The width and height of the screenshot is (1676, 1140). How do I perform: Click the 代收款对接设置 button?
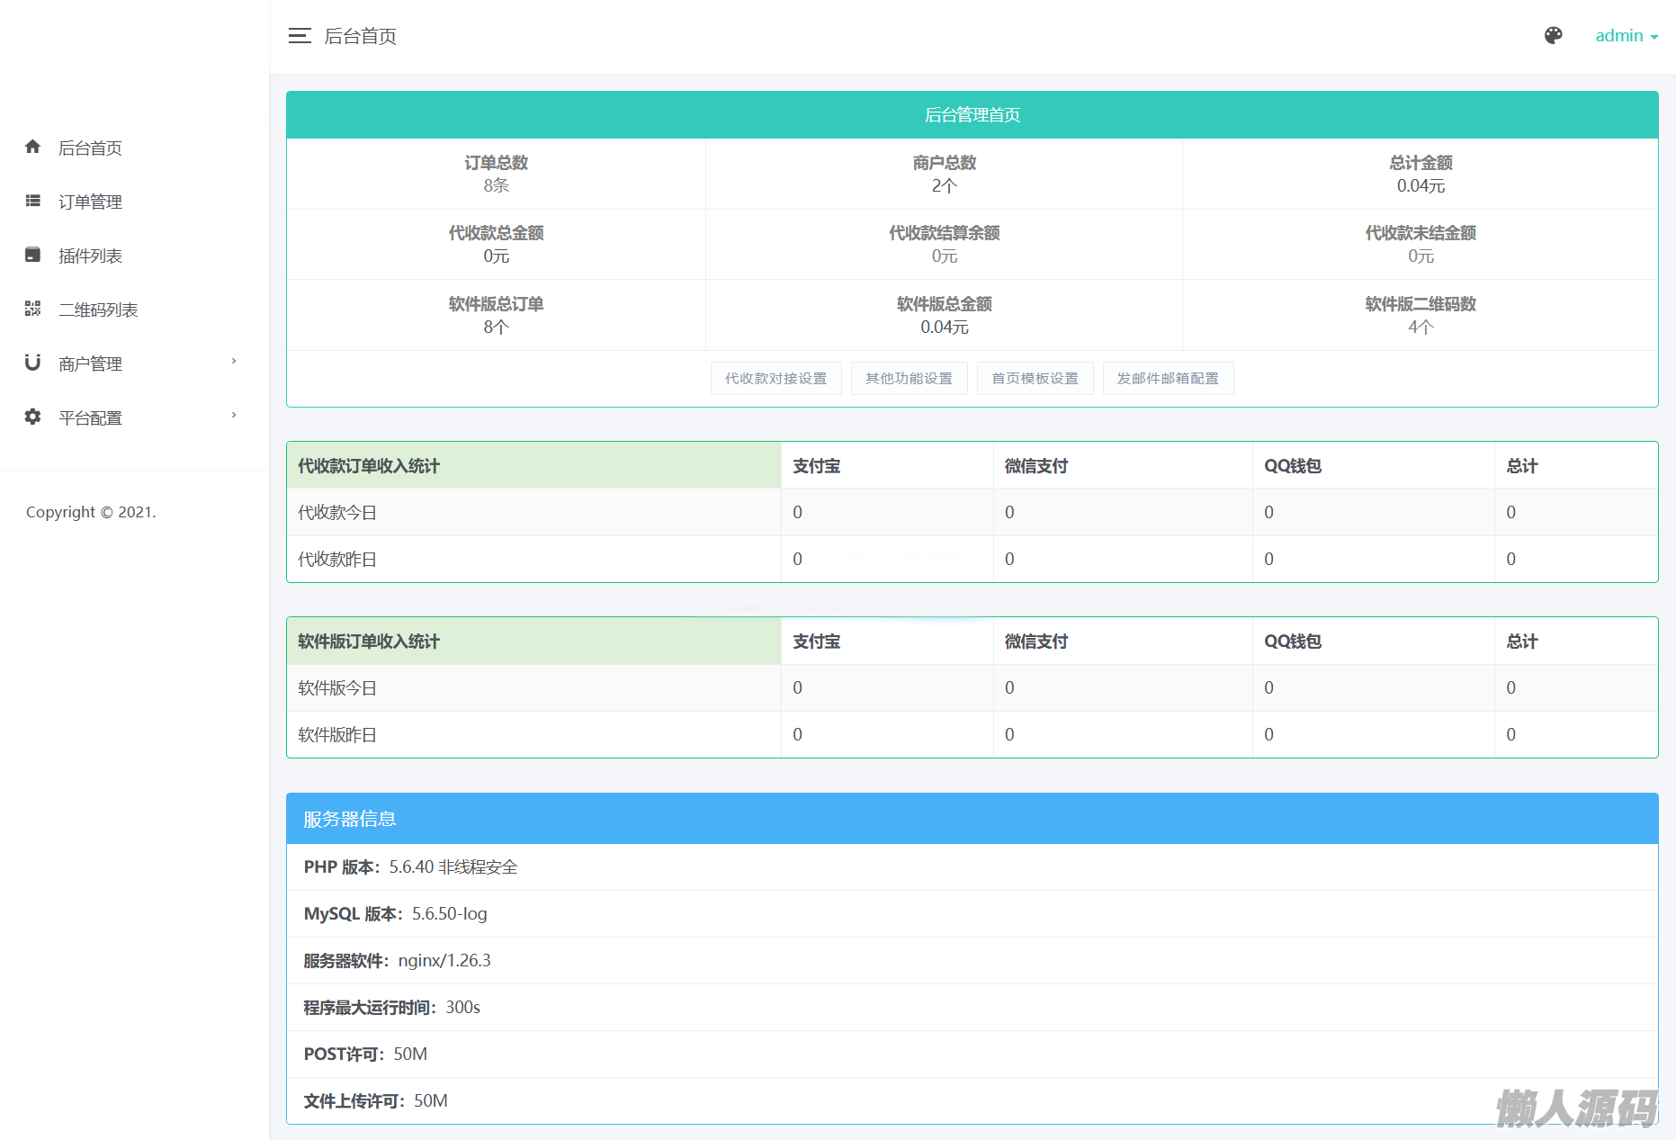pyautogui.click(x=775, y=379)
